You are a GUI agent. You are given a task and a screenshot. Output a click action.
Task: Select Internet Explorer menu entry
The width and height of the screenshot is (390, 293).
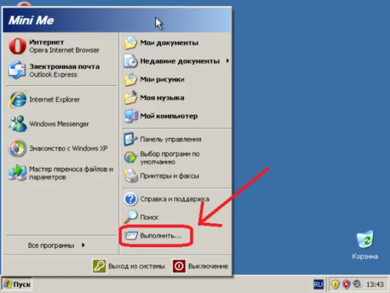pos(61,99)
